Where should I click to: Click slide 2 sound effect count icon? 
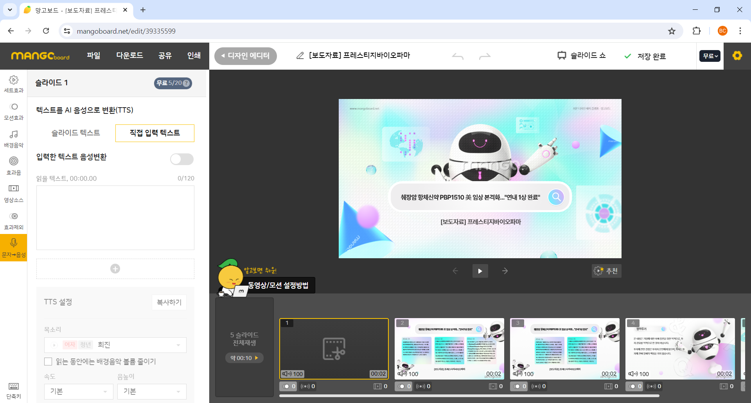[x=421, y=386]
